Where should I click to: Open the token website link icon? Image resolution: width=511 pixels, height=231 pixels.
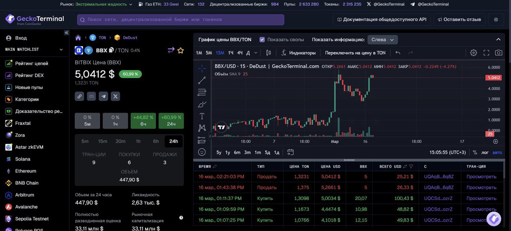click(x=79, y=96)
